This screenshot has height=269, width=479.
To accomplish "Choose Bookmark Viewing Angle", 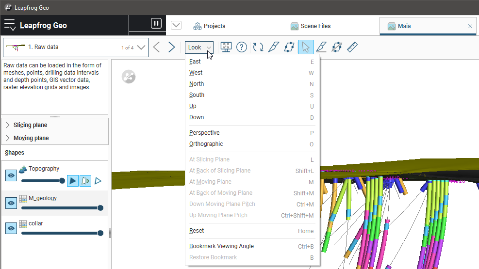I will [252, 246].
